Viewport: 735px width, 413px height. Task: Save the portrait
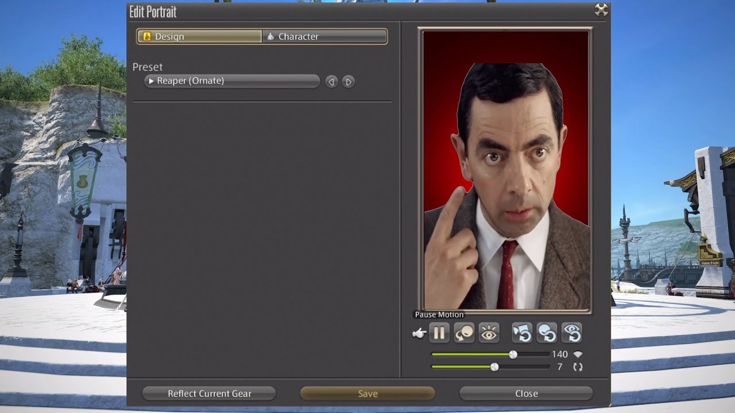click(x=367, y=393)
